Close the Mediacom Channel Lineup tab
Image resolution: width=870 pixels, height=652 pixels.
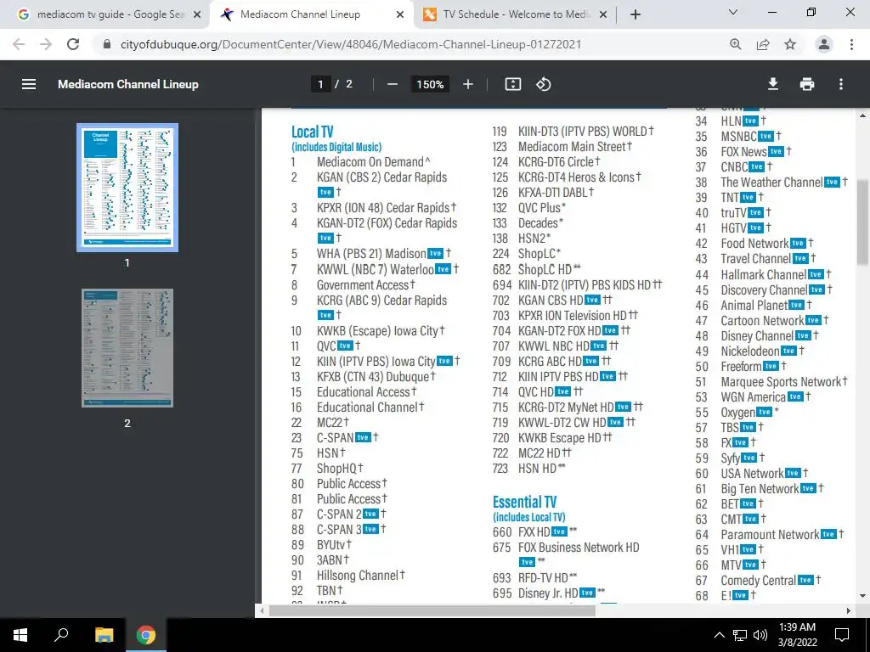400,15
